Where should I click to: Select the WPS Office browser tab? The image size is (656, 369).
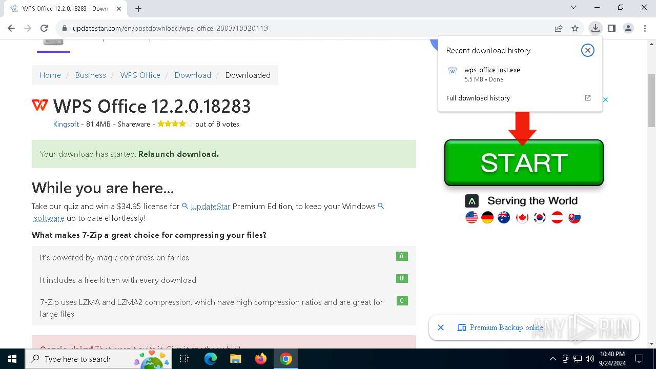click(66, 8)
